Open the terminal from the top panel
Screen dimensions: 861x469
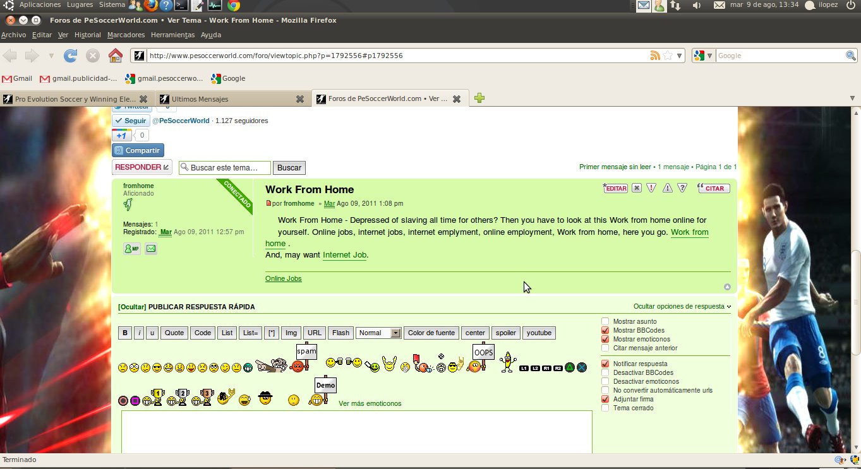coord(181,6)
